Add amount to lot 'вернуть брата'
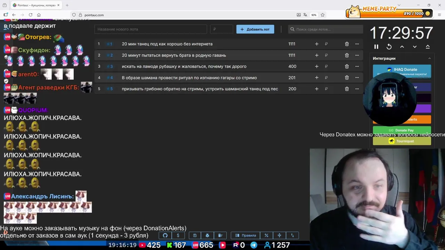The image size is (445, 250). 316,55
